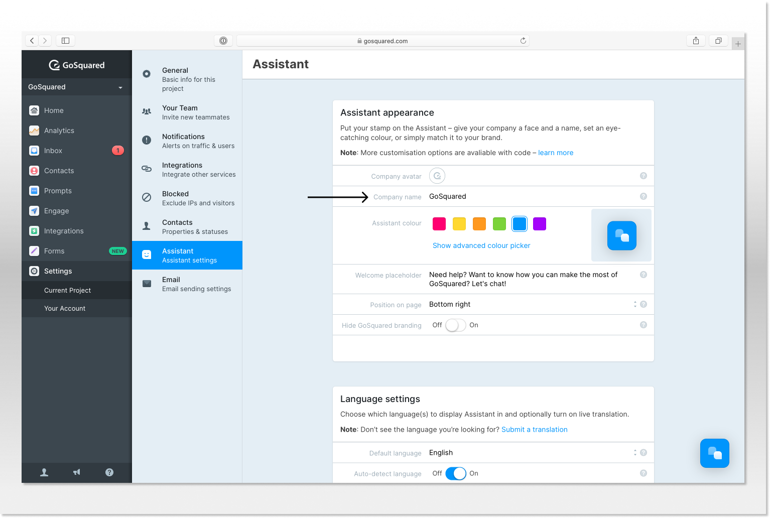Click the GoSquared logo
The height and width of the screenshot is (518, 770).
[x=77, y=65]
